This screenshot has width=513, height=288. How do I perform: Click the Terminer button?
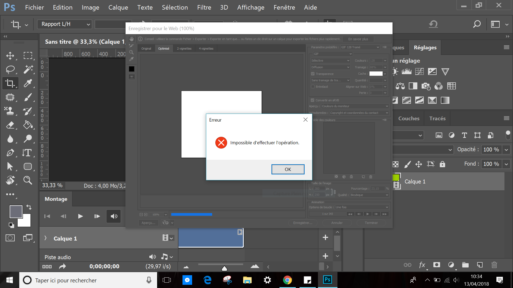(371, 223)
